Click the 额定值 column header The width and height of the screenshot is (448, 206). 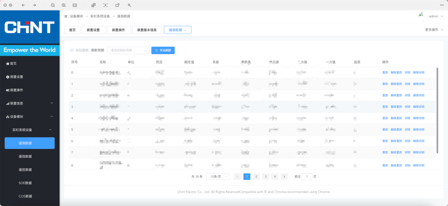[189, 62]
